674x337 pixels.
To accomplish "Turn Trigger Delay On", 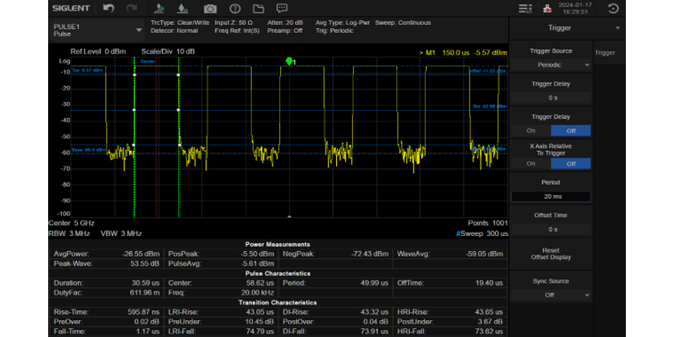I will click(x=530, y=130).
